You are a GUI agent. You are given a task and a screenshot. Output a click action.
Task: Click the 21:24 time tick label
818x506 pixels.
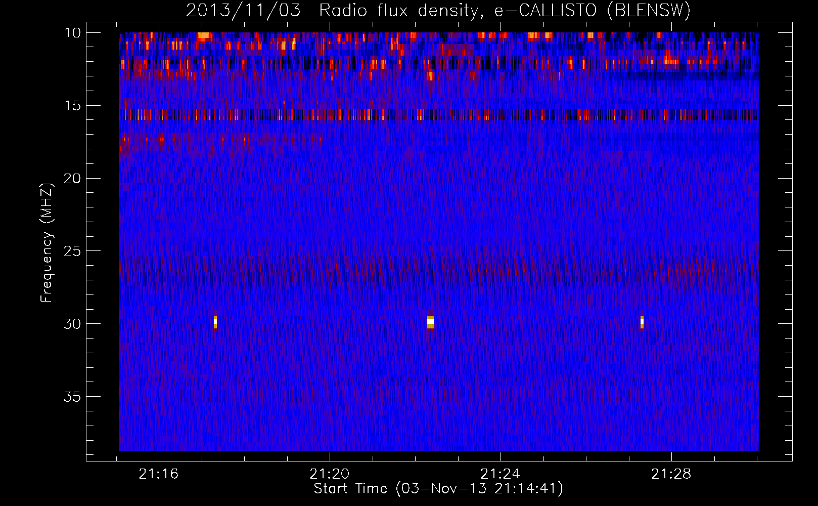(x=501, y=474)
